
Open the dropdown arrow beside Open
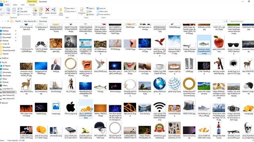(94, 8)
